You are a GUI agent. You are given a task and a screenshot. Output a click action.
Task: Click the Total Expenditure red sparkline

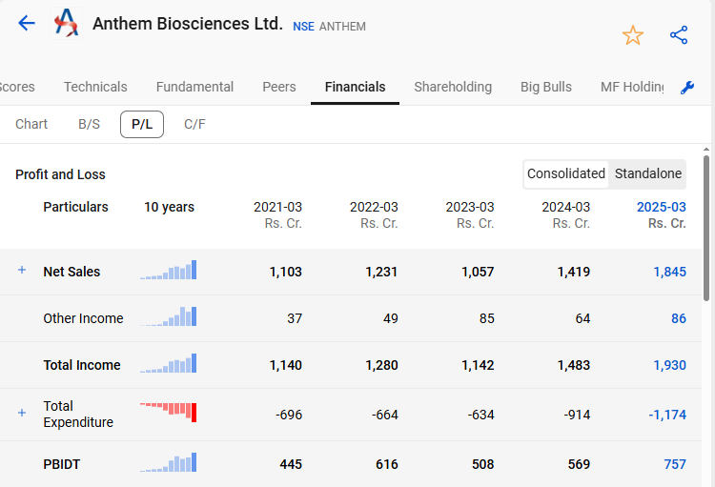click(168, 413)
